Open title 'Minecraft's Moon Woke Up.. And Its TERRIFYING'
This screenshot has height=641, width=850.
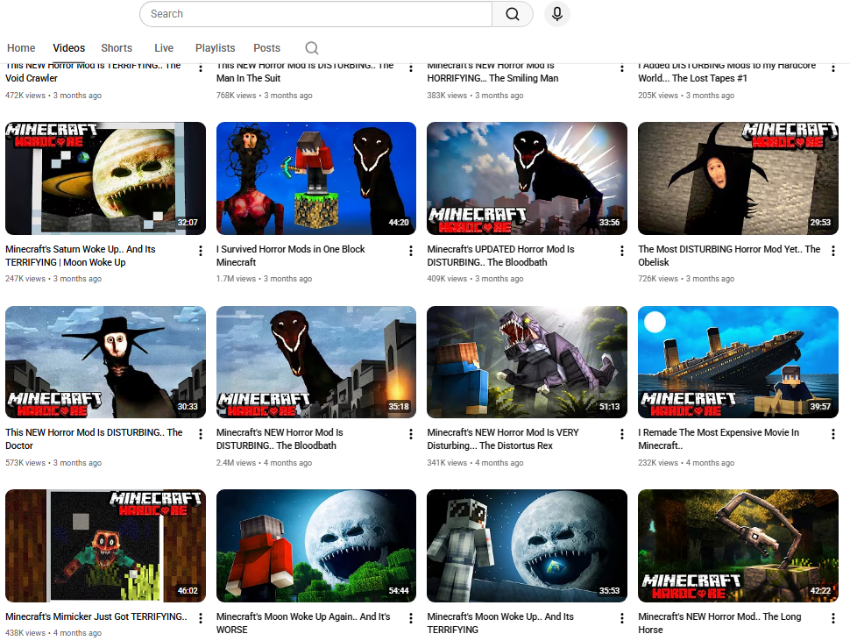point(500,623)
